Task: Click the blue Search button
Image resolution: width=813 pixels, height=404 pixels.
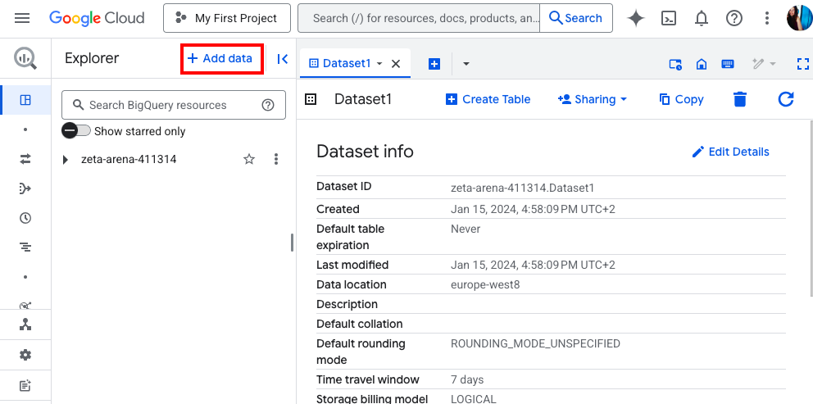Action: 575,18
